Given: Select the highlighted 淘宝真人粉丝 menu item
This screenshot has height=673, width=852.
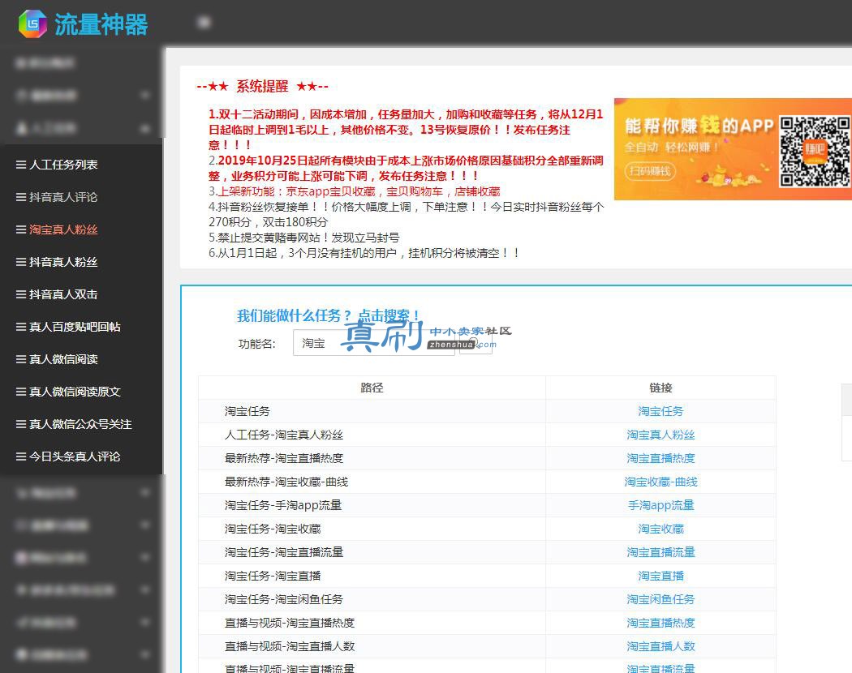Looking at the screenshot, I should point(63,229).
